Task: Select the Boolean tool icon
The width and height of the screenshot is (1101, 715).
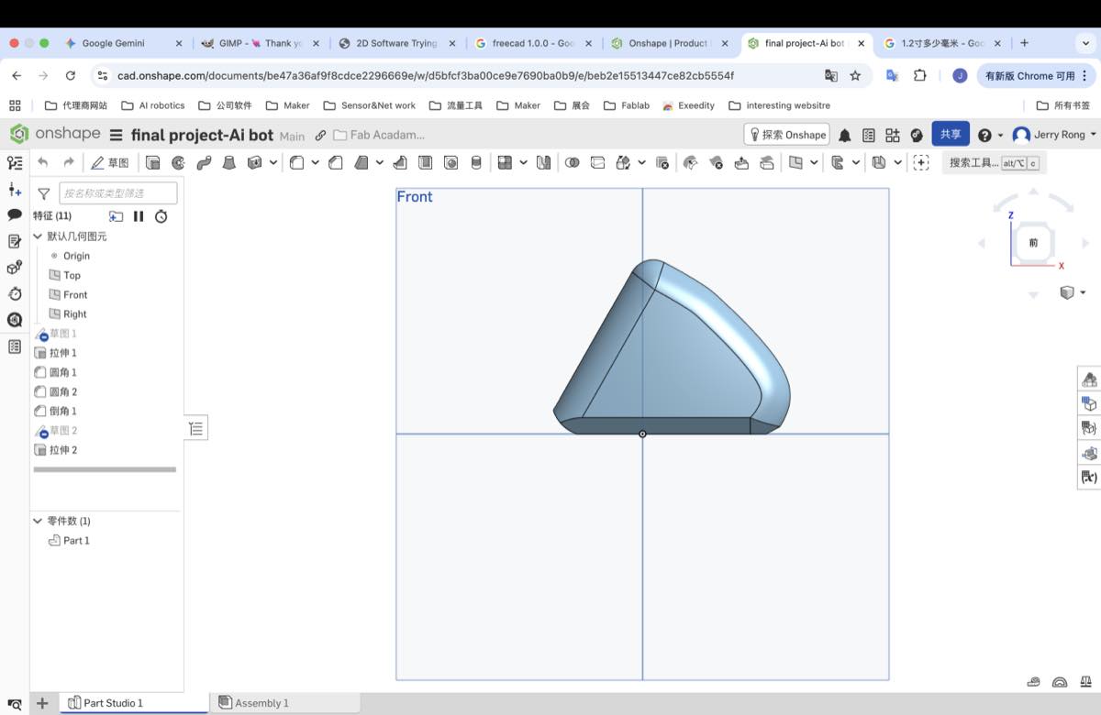Action: tap(572, 162)
